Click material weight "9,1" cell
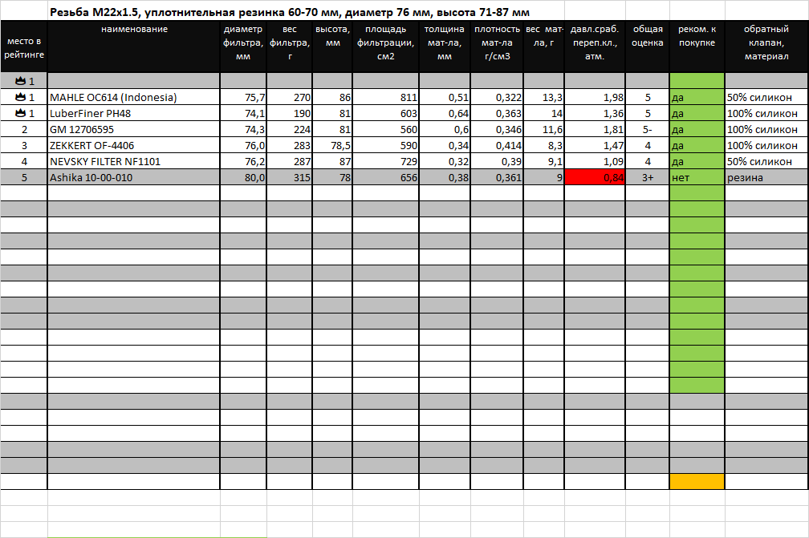This screenshot has height=538, width=809. 544,161
